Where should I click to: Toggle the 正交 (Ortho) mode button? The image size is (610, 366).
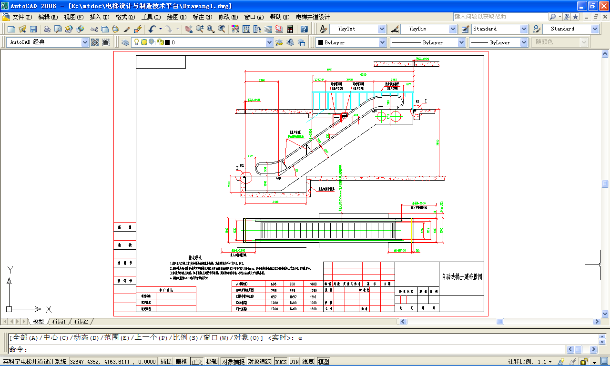click(196, 362)
